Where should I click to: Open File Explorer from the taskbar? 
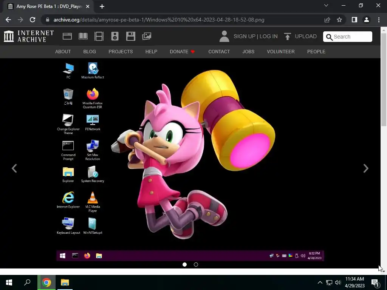65,282
